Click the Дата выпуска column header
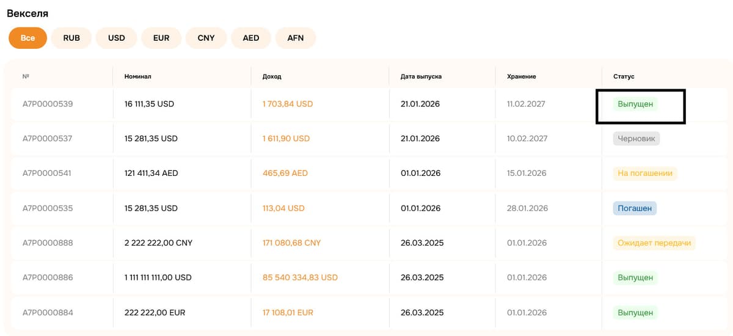The image size is (733, 336). click(x=421, y=76)
